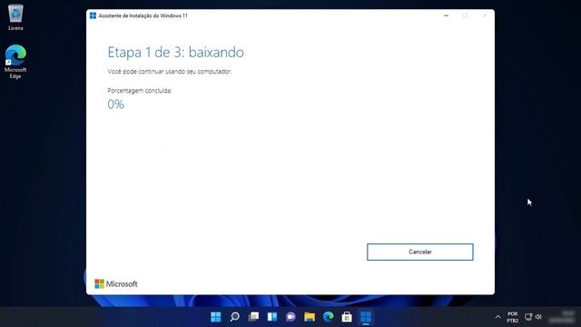
Task: Expand hidden system tray icons chevron
Action: pyautogui.click(x=497, y=317)
